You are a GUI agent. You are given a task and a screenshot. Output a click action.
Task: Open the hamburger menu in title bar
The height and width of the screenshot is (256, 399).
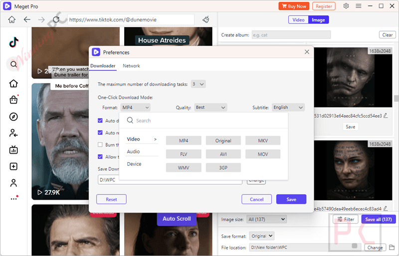[359, 6]
